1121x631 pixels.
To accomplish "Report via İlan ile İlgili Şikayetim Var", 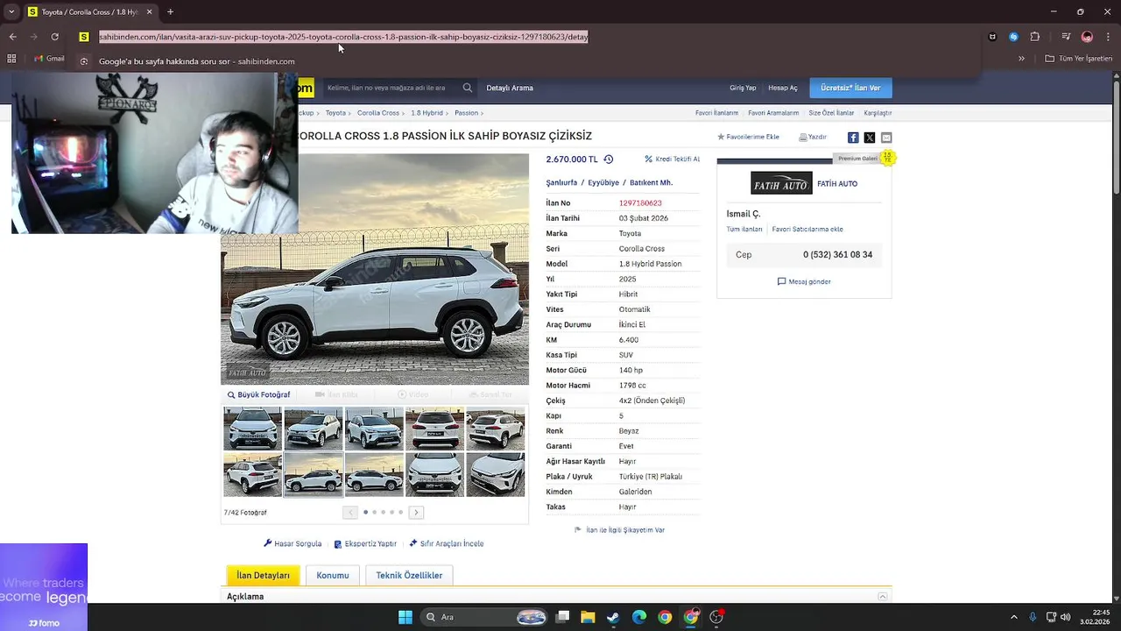I will (619, 530).
